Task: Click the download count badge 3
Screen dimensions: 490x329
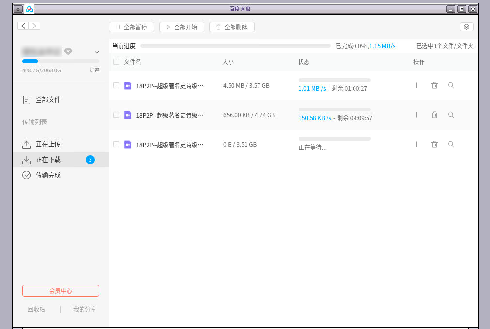Action: click(x=90, y=160)
